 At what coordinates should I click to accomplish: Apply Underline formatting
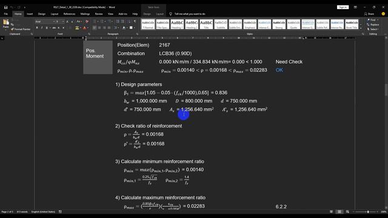pyautogui.click(x=47, y=28)
